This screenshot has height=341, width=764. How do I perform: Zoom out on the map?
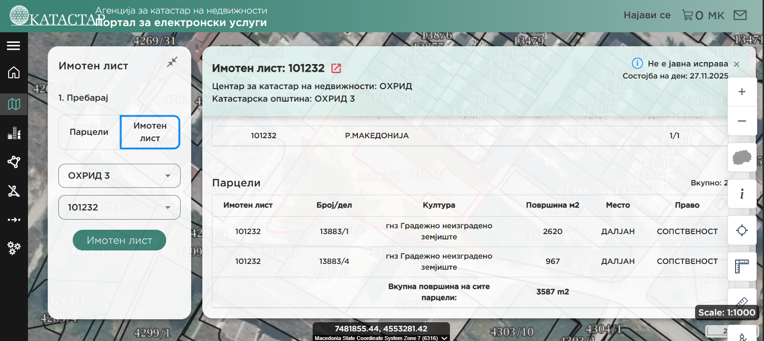742,121
